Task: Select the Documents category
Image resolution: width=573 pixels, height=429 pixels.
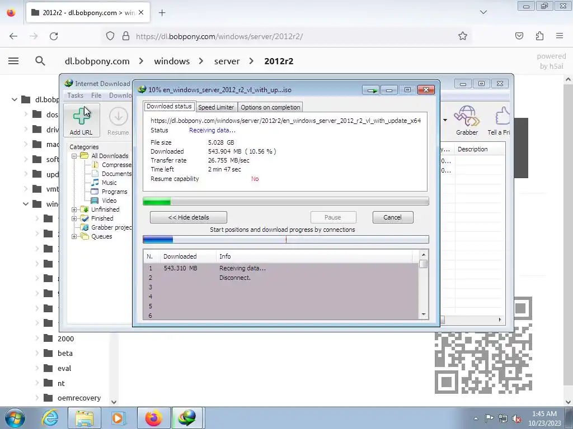Action: click(x=112, y=174)
